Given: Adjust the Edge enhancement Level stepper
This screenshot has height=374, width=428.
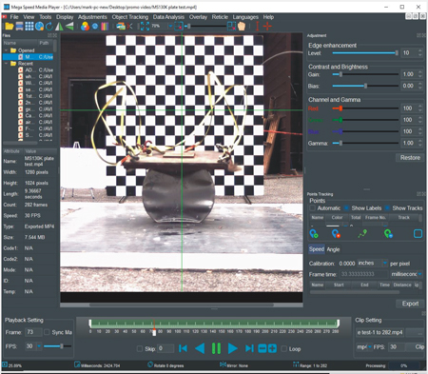Looking at the screenshot, I should click(420, 52).
